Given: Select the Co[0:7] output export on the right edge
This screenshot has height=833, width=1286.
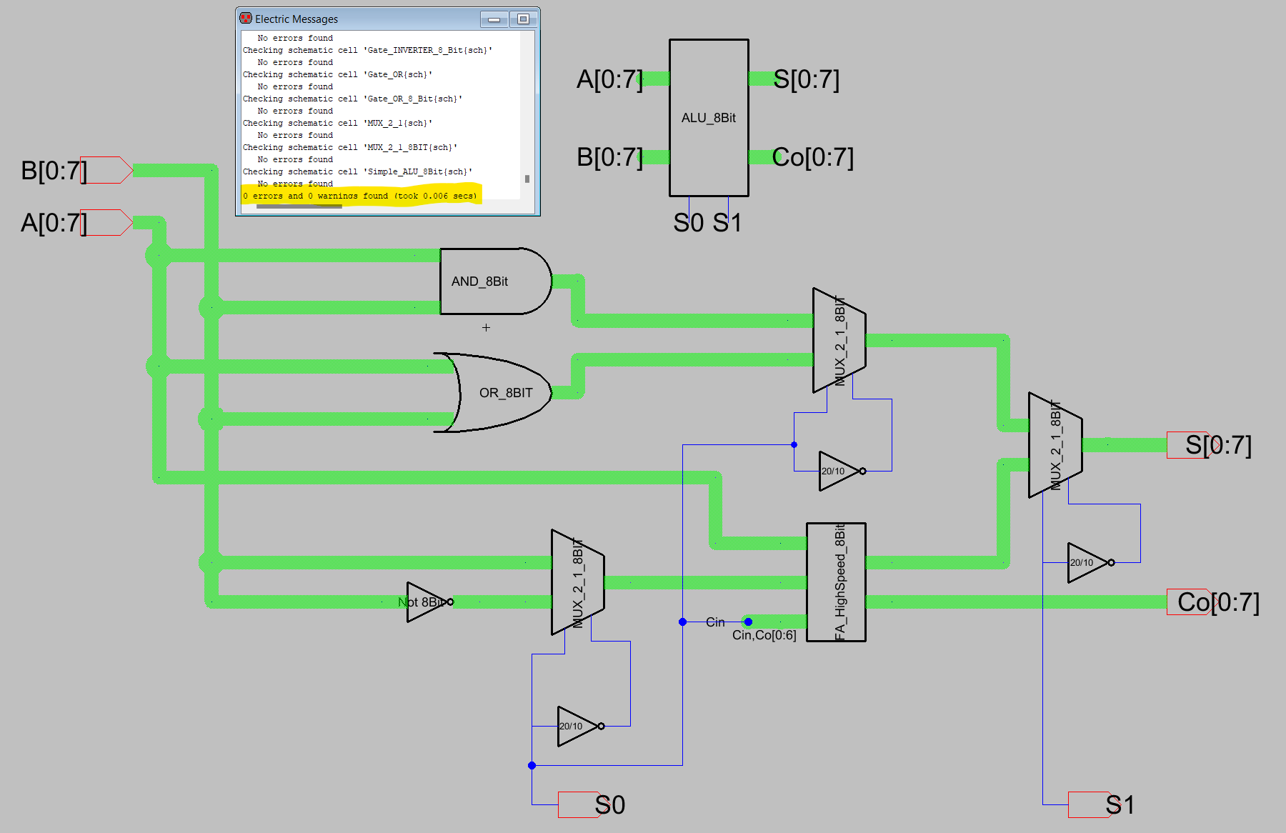Looking at the screenshot, I should pos(1189,602).
